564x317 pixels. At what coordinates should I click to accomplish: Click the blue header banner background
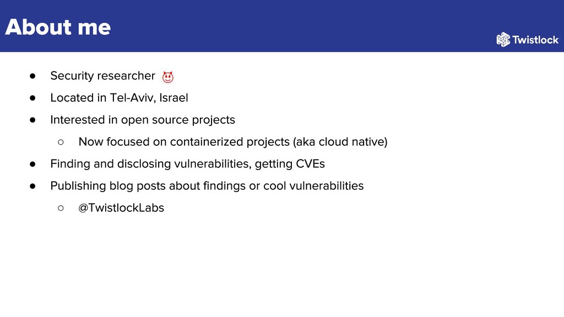coord(288,26)
